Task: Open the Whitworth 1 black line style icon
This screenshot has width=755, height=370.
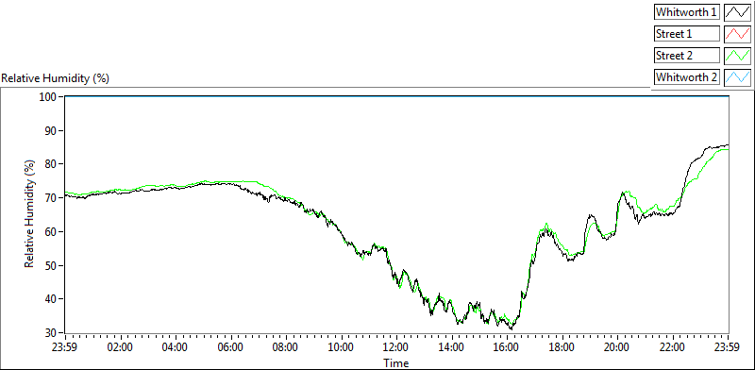Action: pos(737,12)
